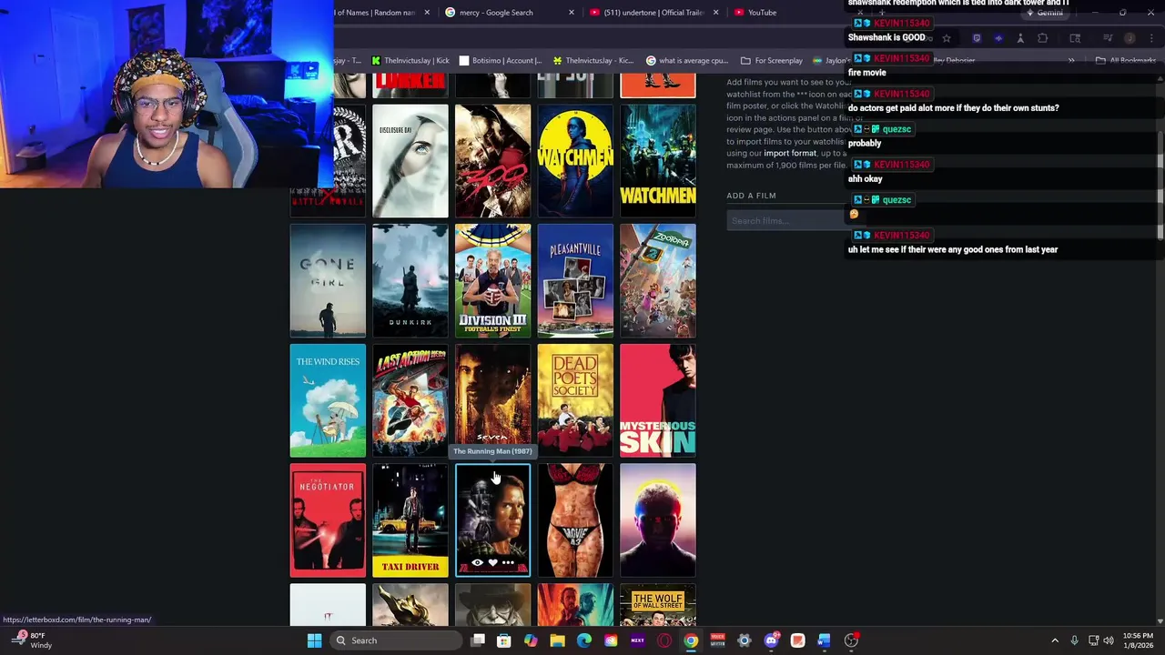Launch Opera GX from the taskbar
Image resolution: width=1165 pixels, height=655 pixels.
point(664,640)
